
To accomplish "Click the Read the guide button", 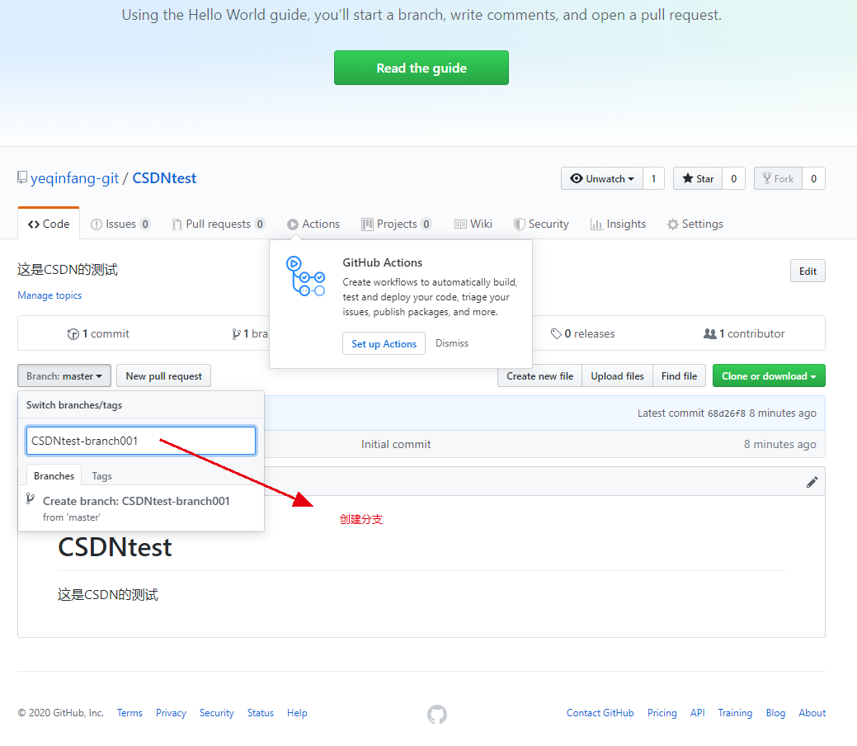I will 421,68.
